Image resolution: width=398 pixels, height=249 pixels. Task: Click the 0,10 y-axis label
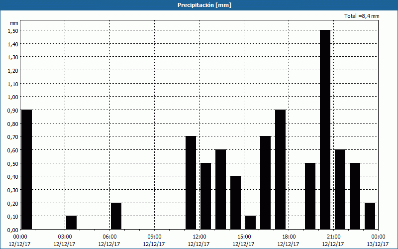13,217
